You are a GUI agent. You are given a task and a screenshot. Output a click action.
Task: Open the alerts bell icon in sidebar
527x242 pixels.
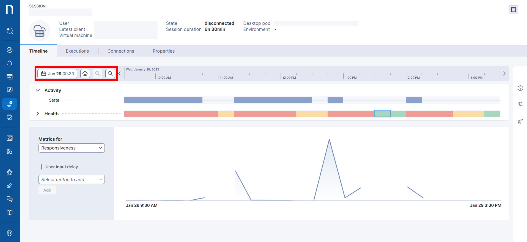pos(10,63)
